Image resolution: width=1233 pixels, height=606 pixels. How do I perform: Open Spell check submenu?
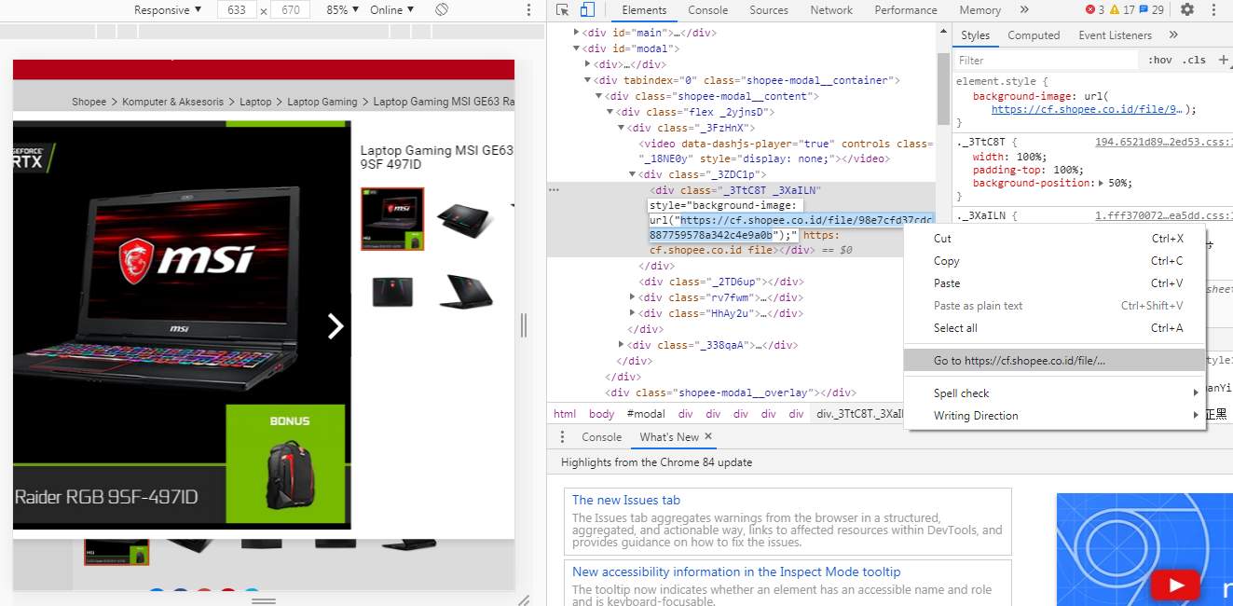coord(1056,393)
